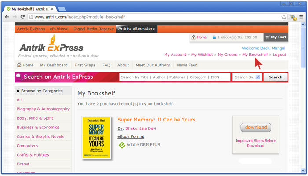Click the page scrollbar down arrow
The width and height of the screenshot is (308, 176).
point(303,170)
